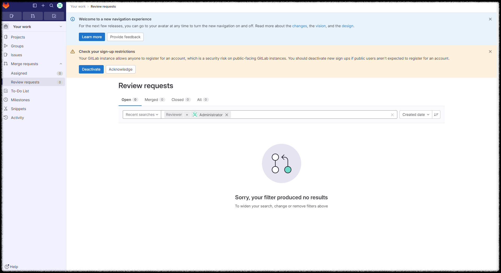501x273 pixels.
Task: Follow the design link
Action: click(347, 26)
